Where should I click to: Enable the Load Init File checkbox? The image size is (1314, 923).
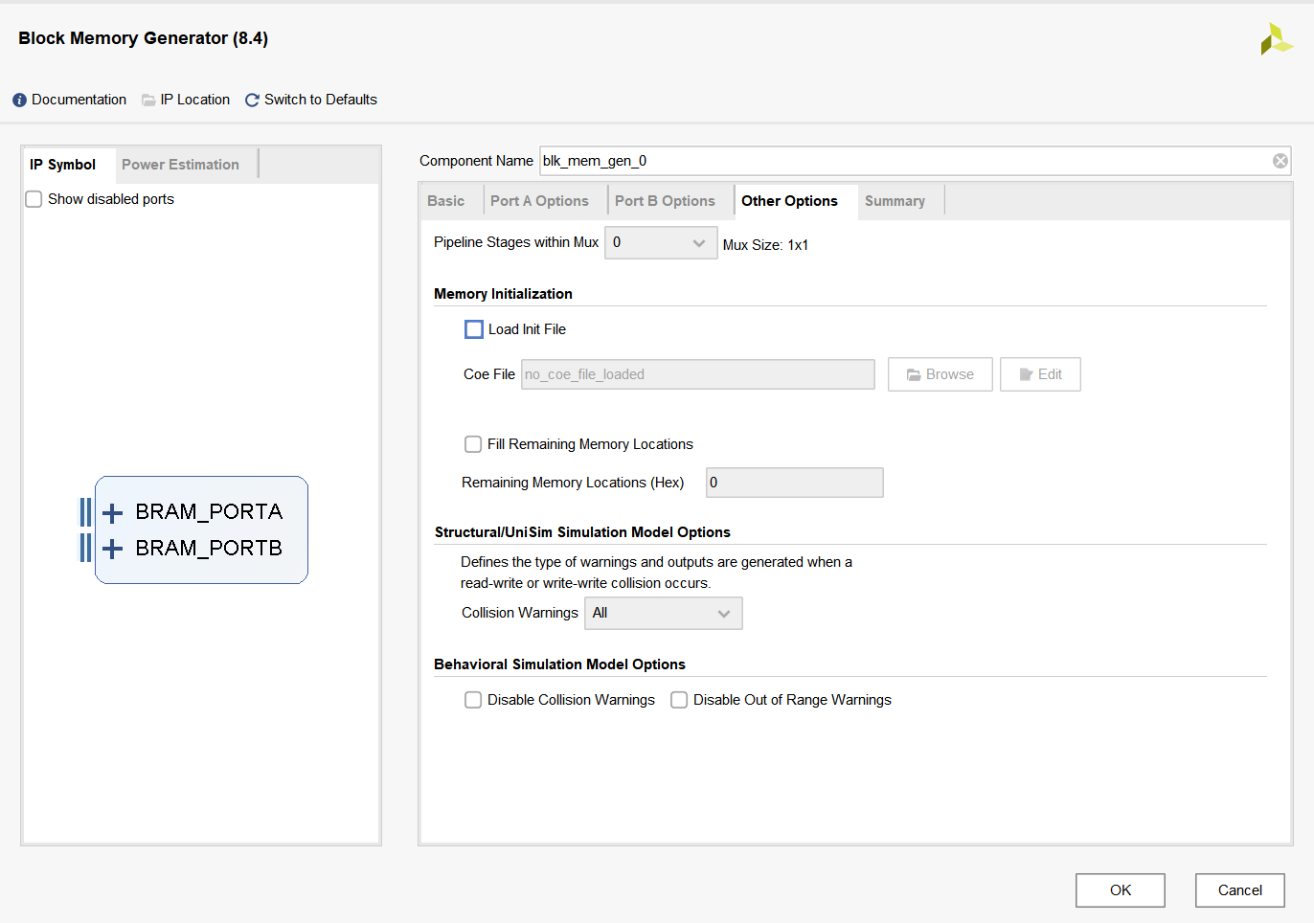click(x=474, y=329)
